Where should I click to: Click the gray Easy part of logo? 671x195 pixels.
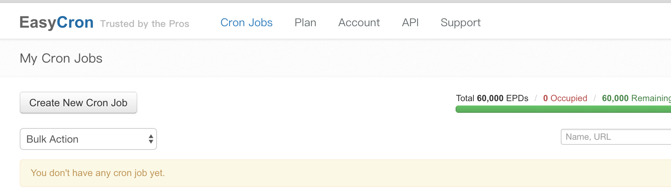point(38,23)
